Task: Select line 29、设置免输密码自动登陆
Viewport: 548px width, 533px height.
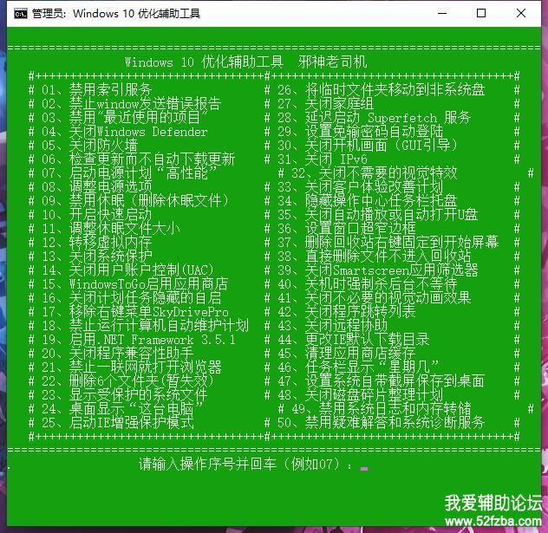Action: [x=361, y=132]
